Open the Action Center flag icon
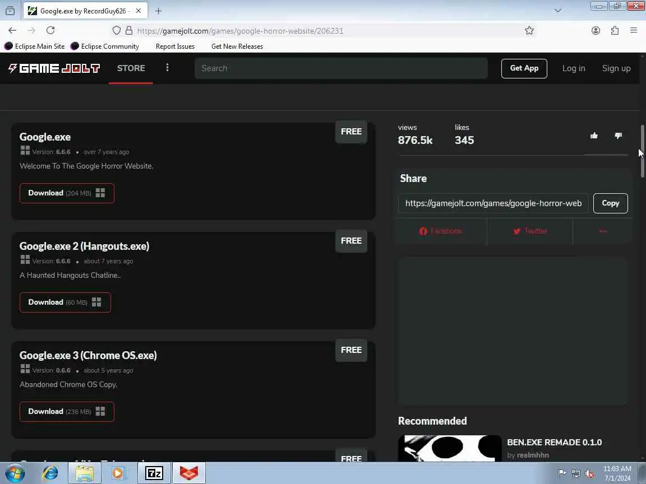Screen dimensions: 646x484 561,473
